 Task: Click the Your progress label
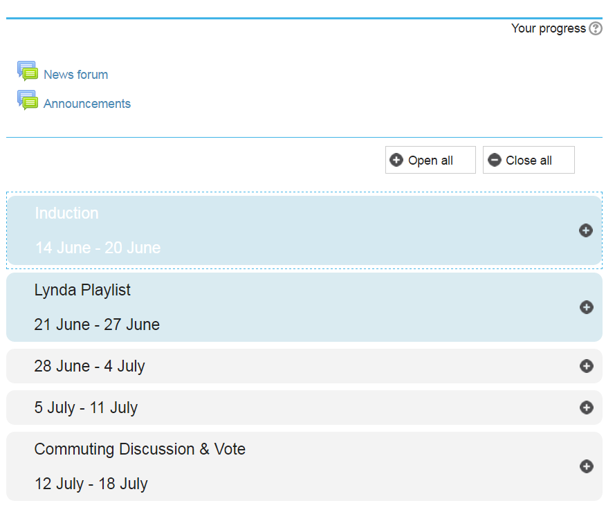click(x=548, y=28)
